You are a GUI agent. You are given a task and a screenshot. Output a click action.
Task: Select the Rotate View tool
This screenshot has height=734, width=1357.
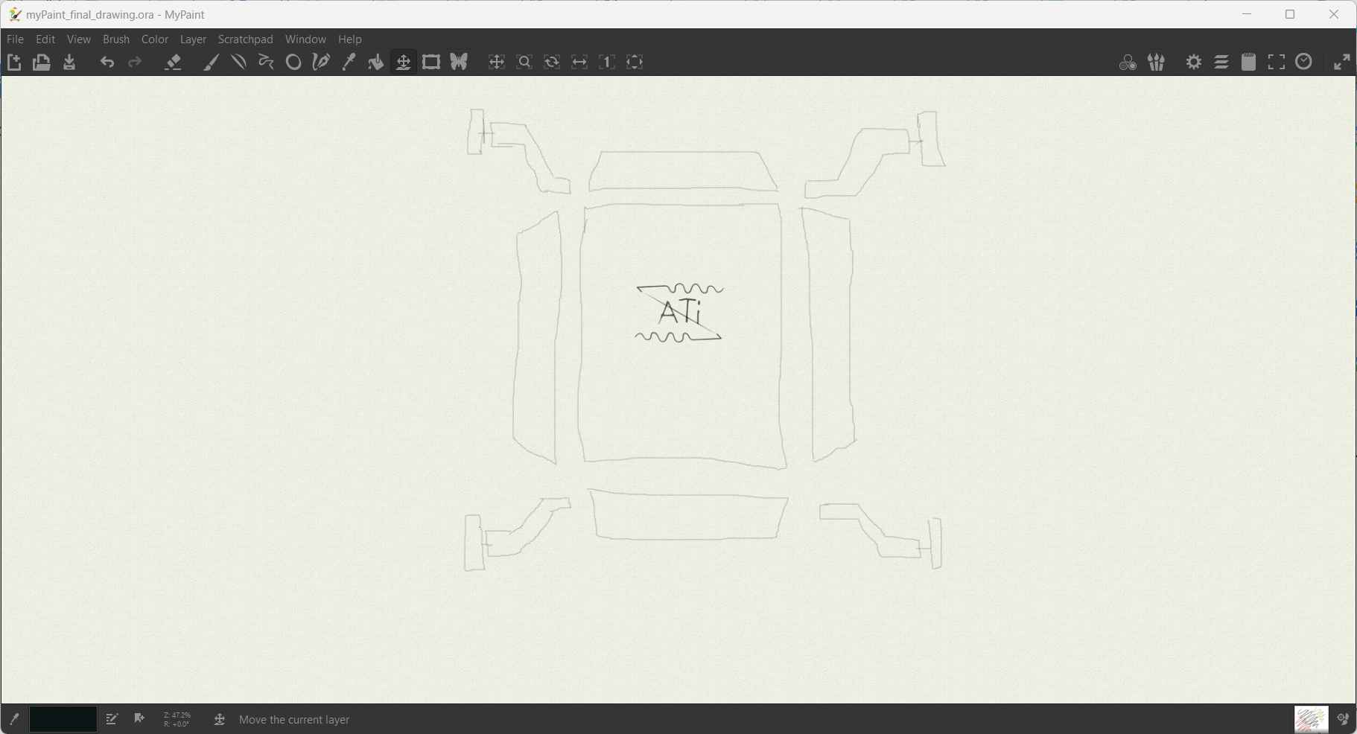tap(552, 63)
